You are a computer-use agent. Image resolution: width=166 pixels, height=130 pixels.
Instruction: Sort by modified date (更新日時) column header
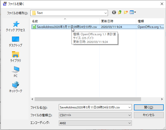coord(118,21)
